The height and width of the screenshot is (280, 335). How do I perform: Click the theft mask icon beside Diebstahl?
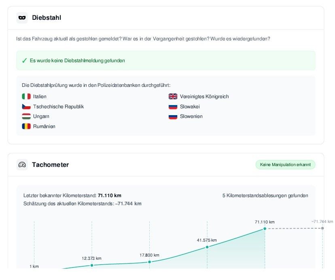[x=22, y=18]
